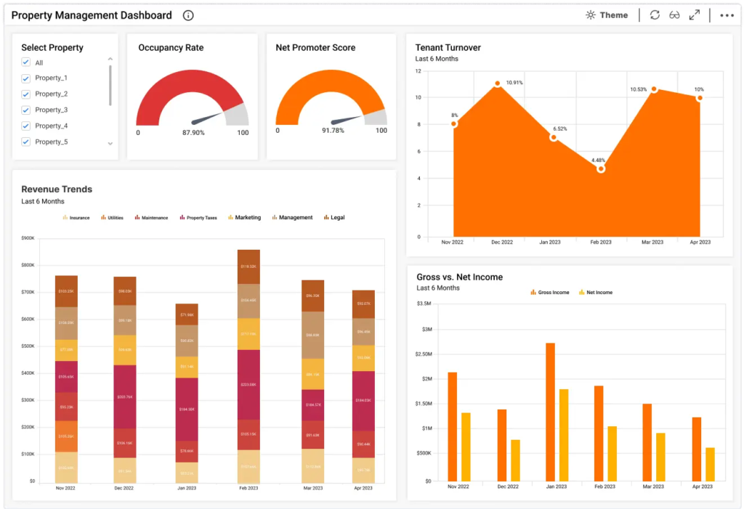This screenshot has width=744, height=509.
Task: Expand dashboard to fullscreen with arrows icon
Action: click(x=695, y=15)
